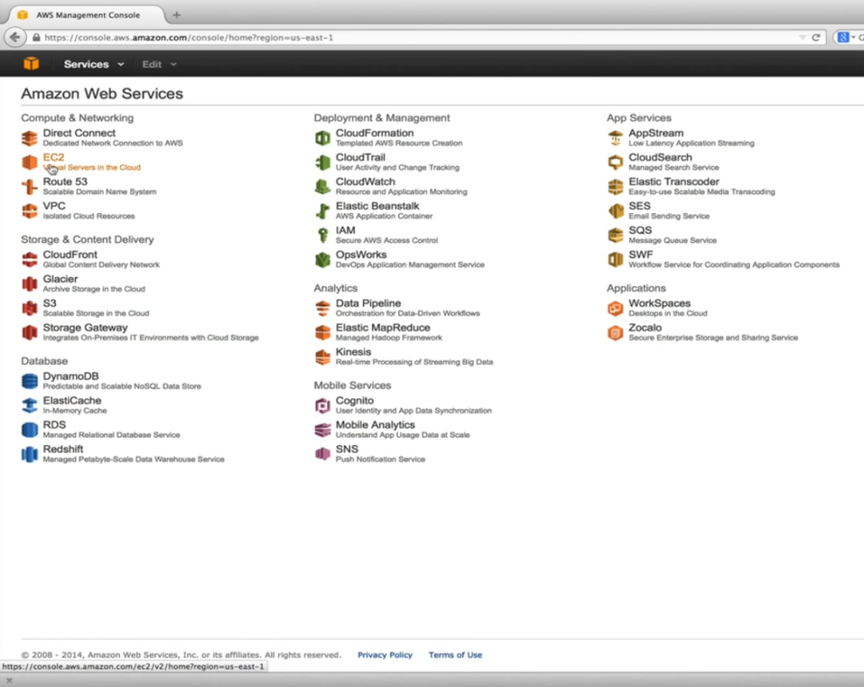Open Route 53 scalable DNS service
Viewport: 864px width, 687px height.
(x=64, y=181)
